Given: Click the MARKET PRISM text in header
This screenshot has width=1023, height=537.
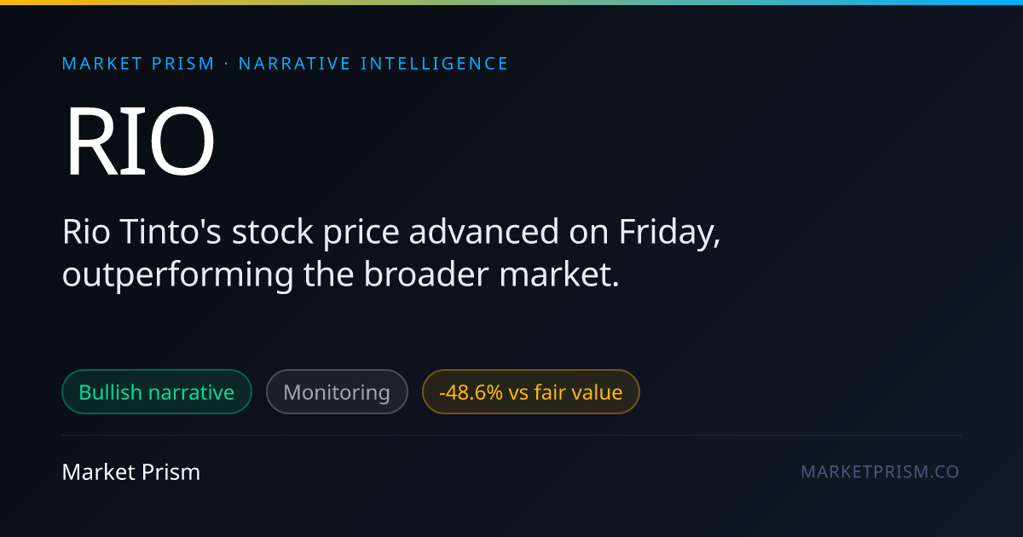Looking at the screenshot, I should tap(139, 64).
